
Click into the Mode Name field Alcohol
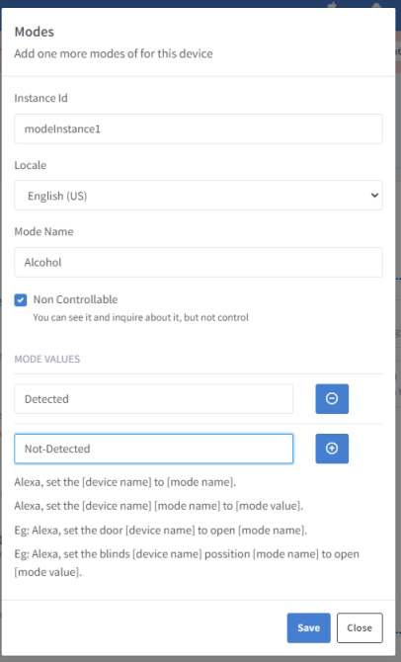pyautogui.click(x=199, y=262)
